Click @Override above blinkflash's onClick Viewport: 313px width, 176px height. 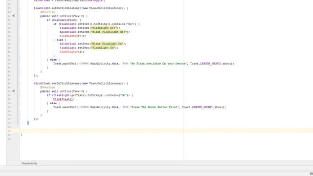47,87
